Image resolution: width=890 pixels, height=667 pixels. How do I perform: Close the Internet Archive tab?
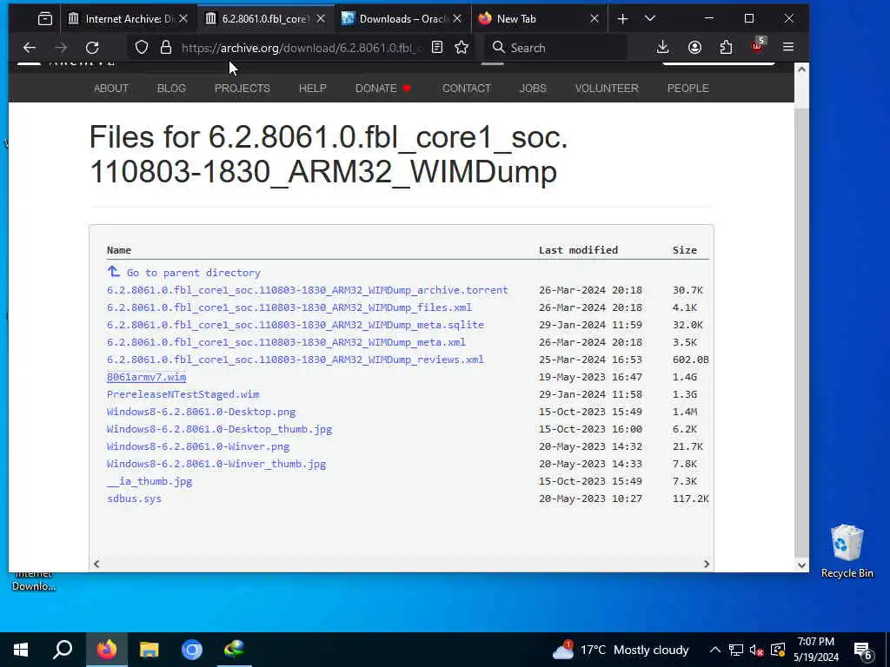(183, 19)
